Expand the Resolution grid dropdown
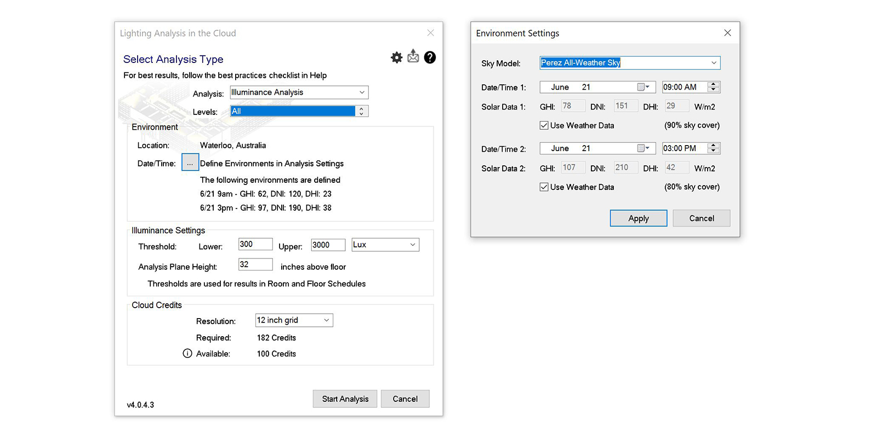Viewport: 877px width, 438px height. click(326, 320)
